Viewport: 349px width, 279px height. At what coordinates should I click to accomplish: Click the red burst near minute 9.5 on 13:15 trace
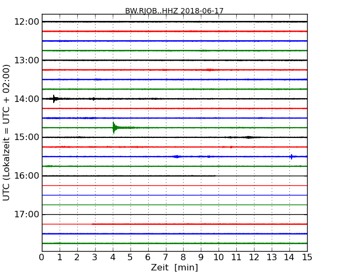209,70
